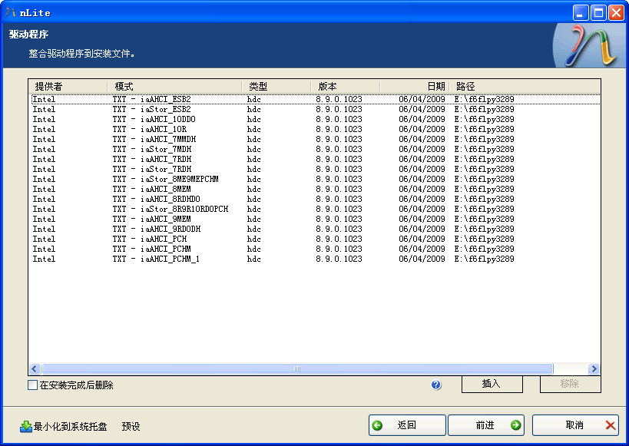Select row TXT - iaAHCI_PCH
The image size is (629, 446).
click(x=316, y=239)
